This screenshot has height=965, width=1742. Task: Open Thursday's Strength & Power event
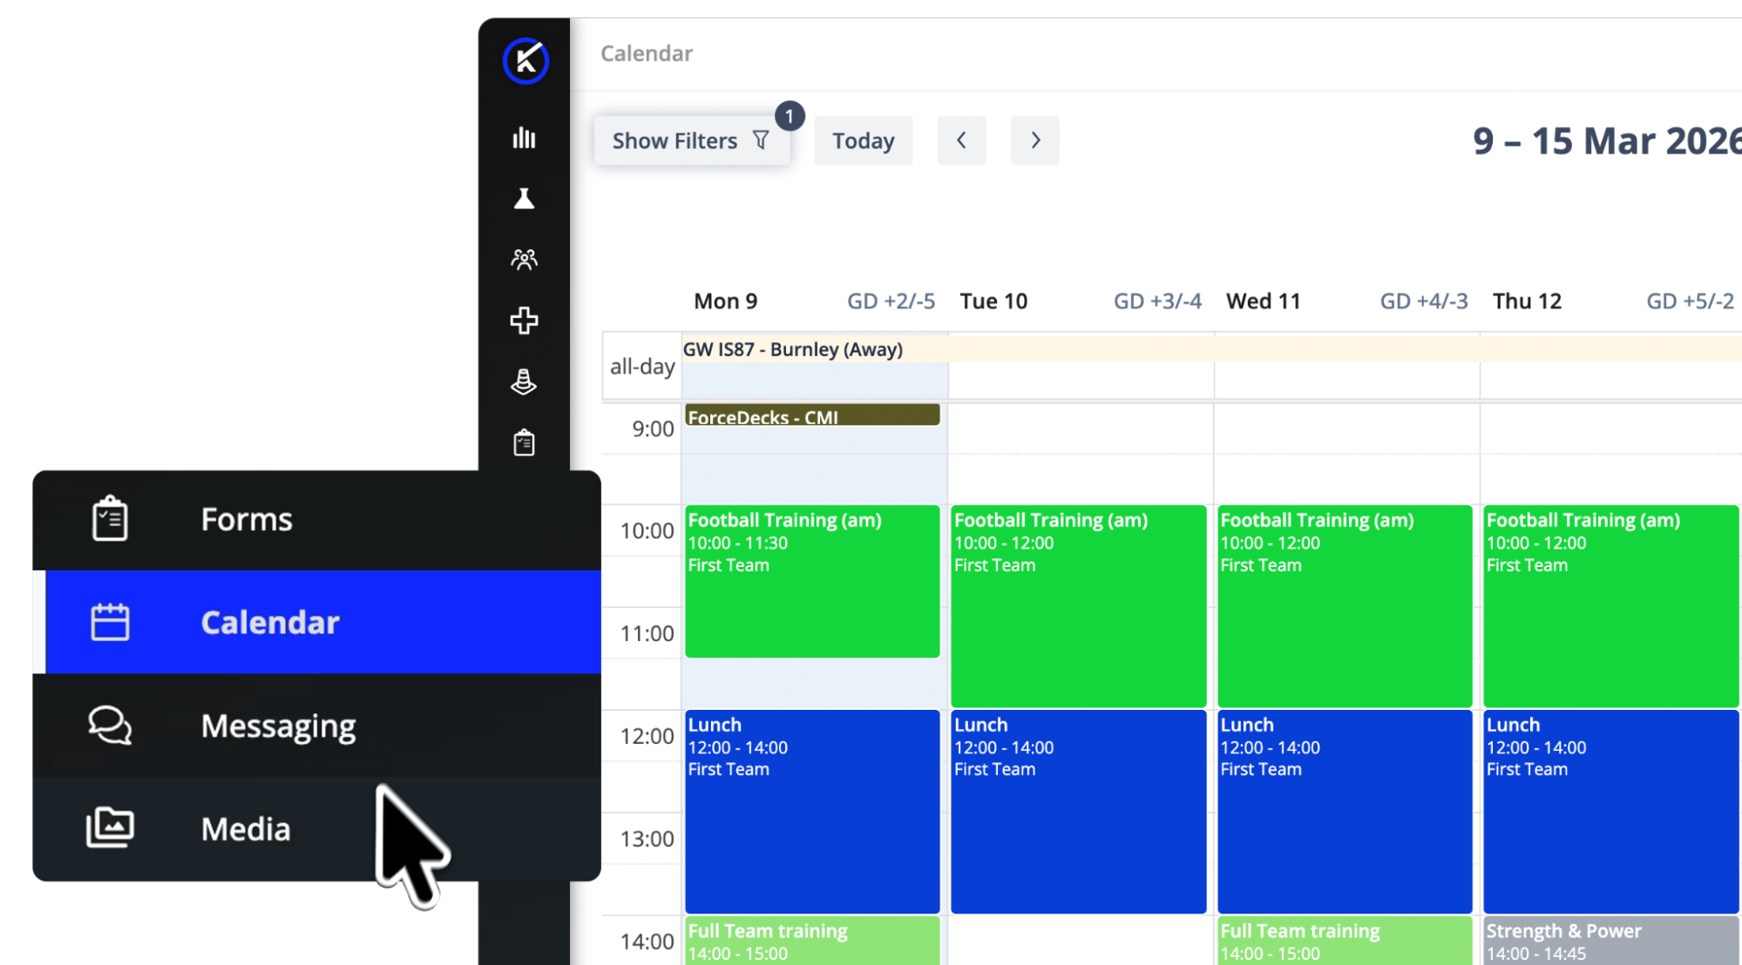pyautogui.click(x=1610, y=941)
